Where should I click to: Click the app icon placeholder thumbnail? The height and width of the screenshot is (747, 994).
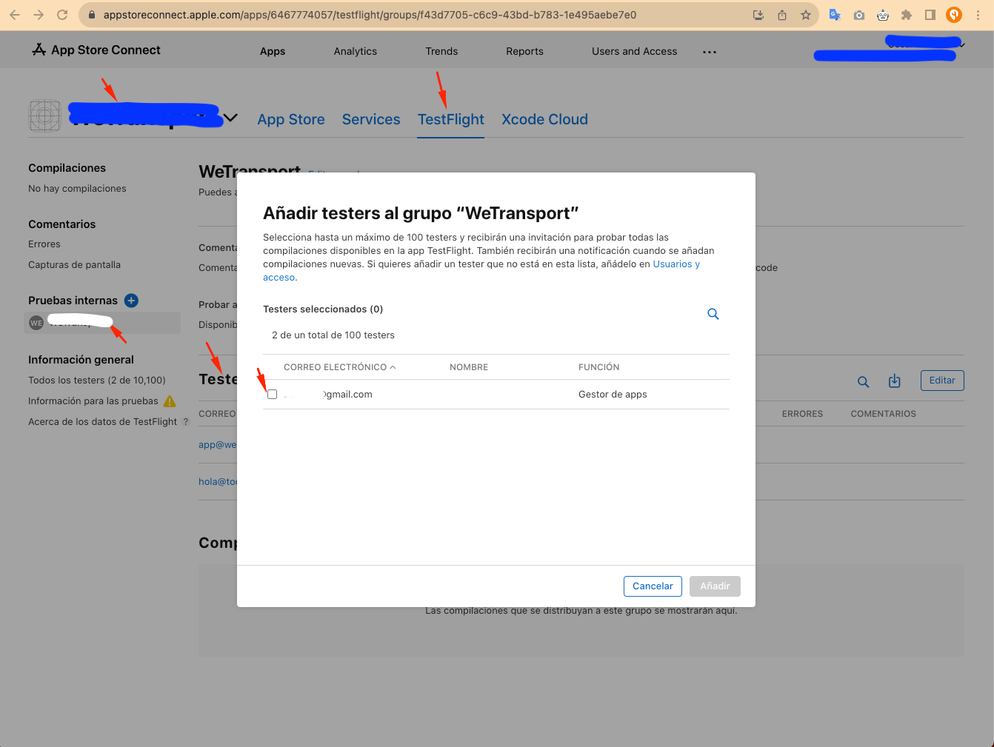click(x=44, y=115)
